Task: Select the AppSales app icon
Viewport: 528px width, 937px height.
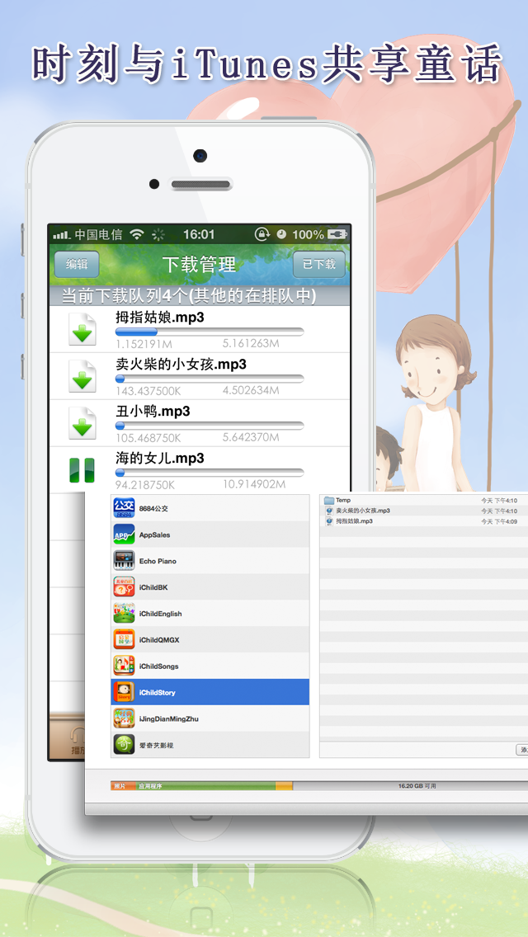Action: (x=124, y=534)
